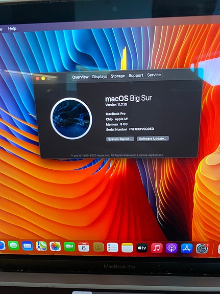The image size is (220, 294).
Task: Launch Music from the dock
Action: (157, 248)
